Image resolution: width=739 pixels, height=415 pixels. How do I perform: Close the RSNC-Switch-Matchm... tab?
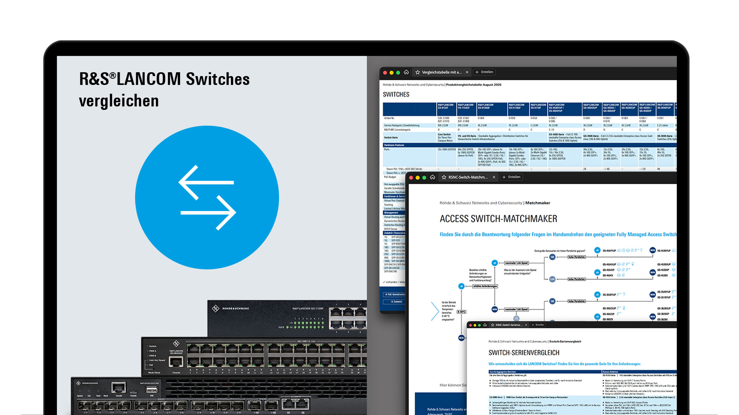point(494,177)
